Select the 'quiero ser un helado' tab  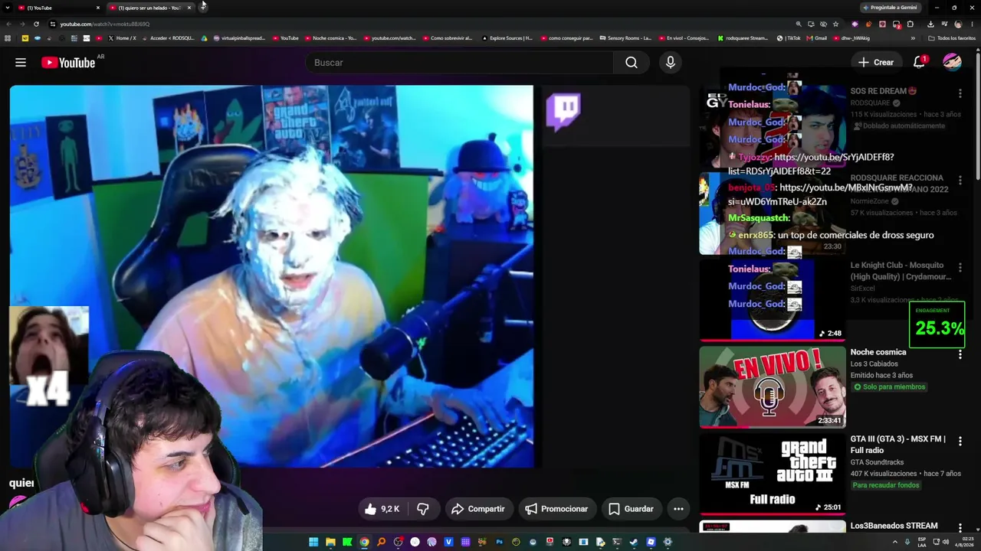[x=150, y=8]
